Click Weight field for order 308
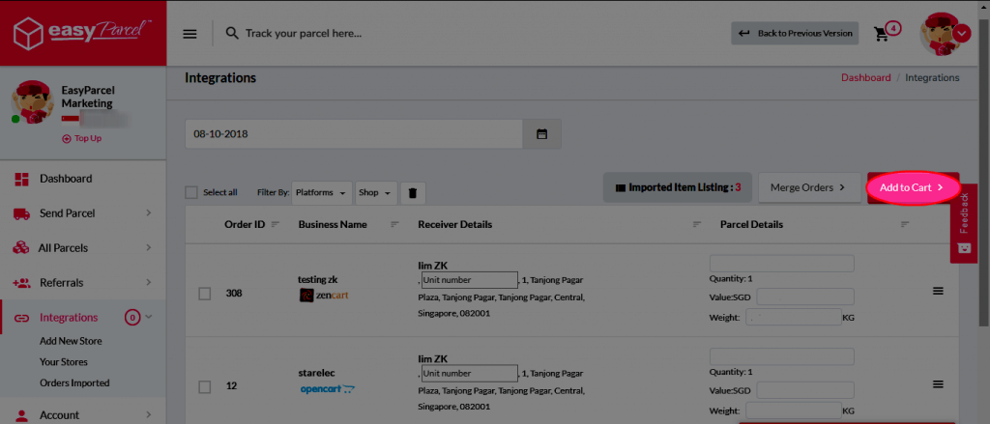 click(x=793, y=317)
